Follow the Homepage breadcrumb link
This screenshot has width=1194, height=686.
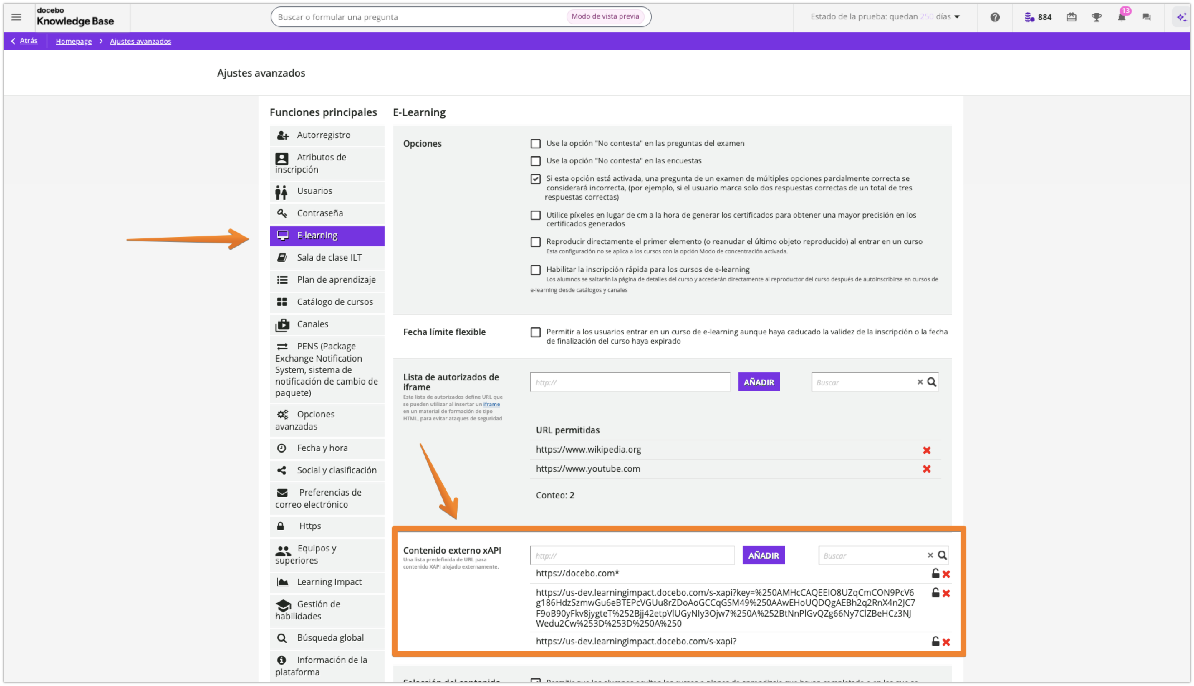pos(73,42)
